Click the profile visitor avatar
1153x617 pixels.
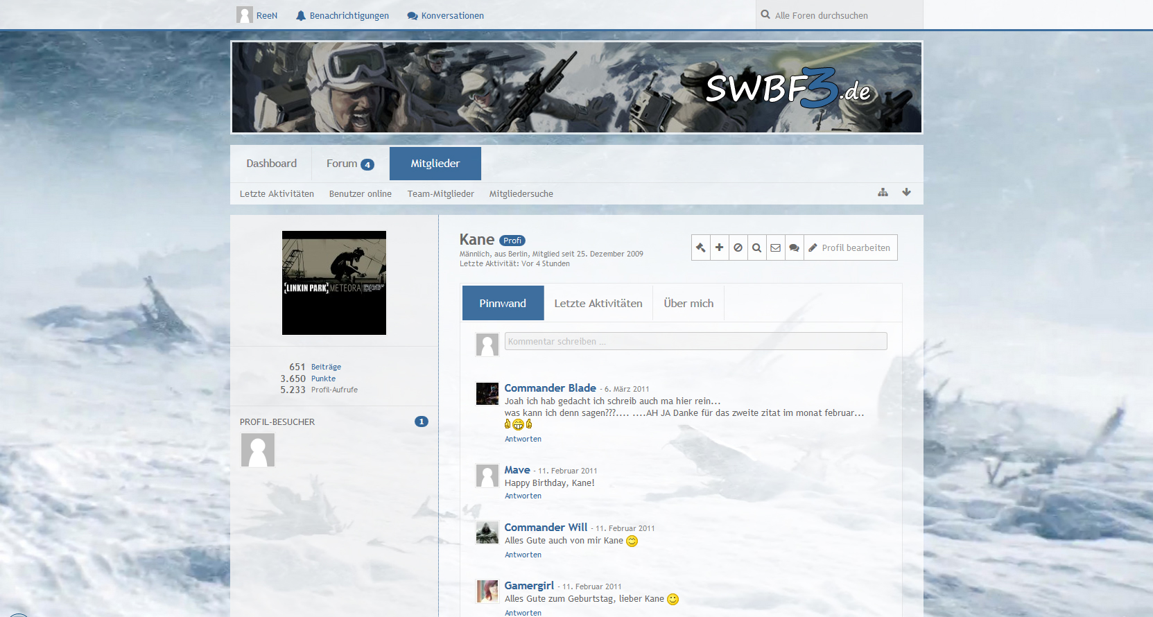(x=258, y=450)
